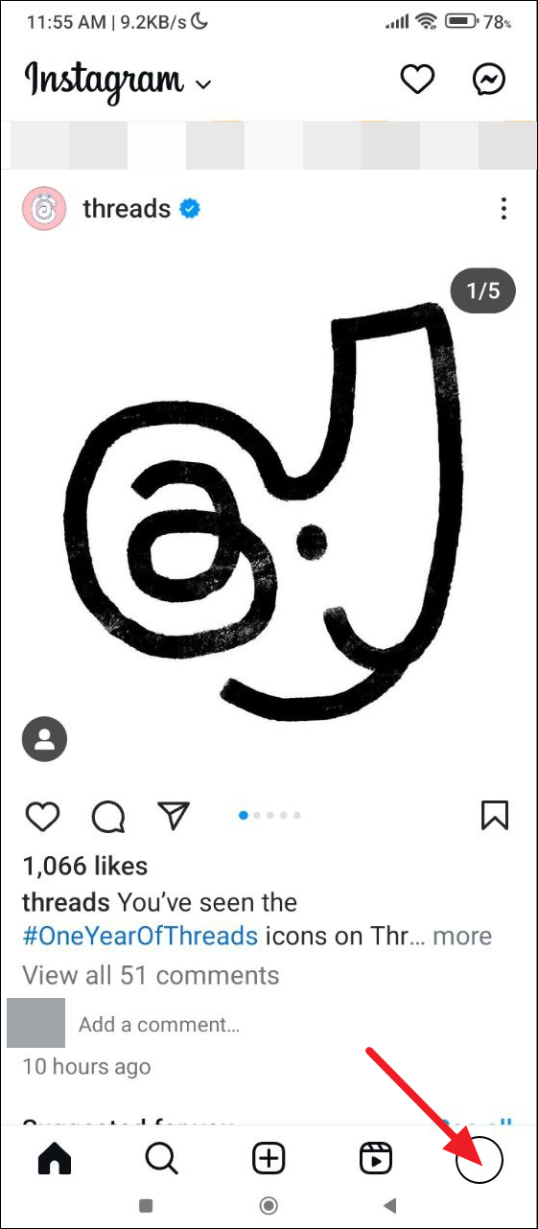Viewport: 538px width, 1229px height.
Task: Share the post via paper plane icon
Action: pos(174,816)
